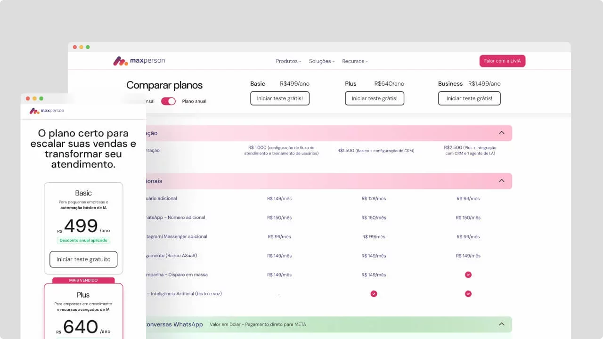This screenshot has height=339, width=603.
Task: Collapse the first pink section chevron
Action: point(502,133)
